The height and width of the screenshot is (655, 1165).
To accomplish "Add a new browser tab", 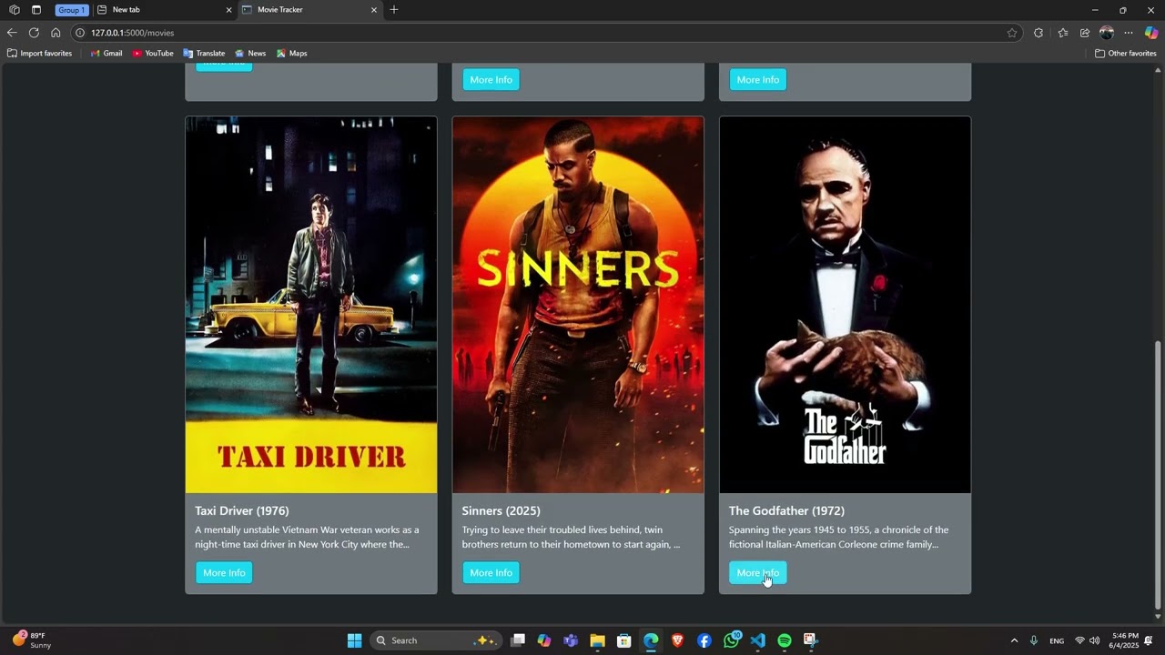I will [x=394, y=10].
